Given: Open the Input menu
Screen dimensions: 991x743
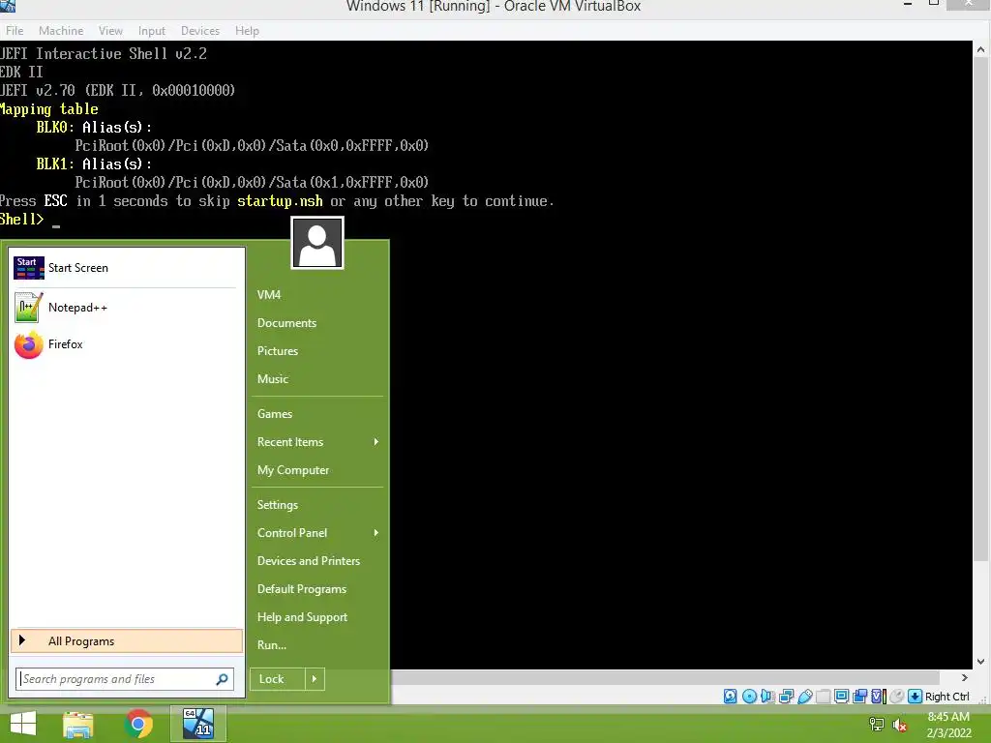Looking at the screenshot, I should [x=152, y=30].
